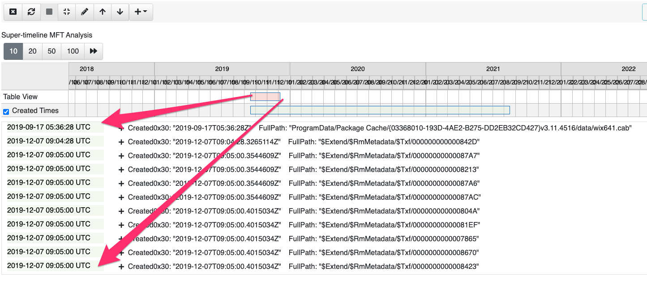Viewport: 647px width, 289px height.
Task: Set page size to 100 results
Action: point(72,51)
